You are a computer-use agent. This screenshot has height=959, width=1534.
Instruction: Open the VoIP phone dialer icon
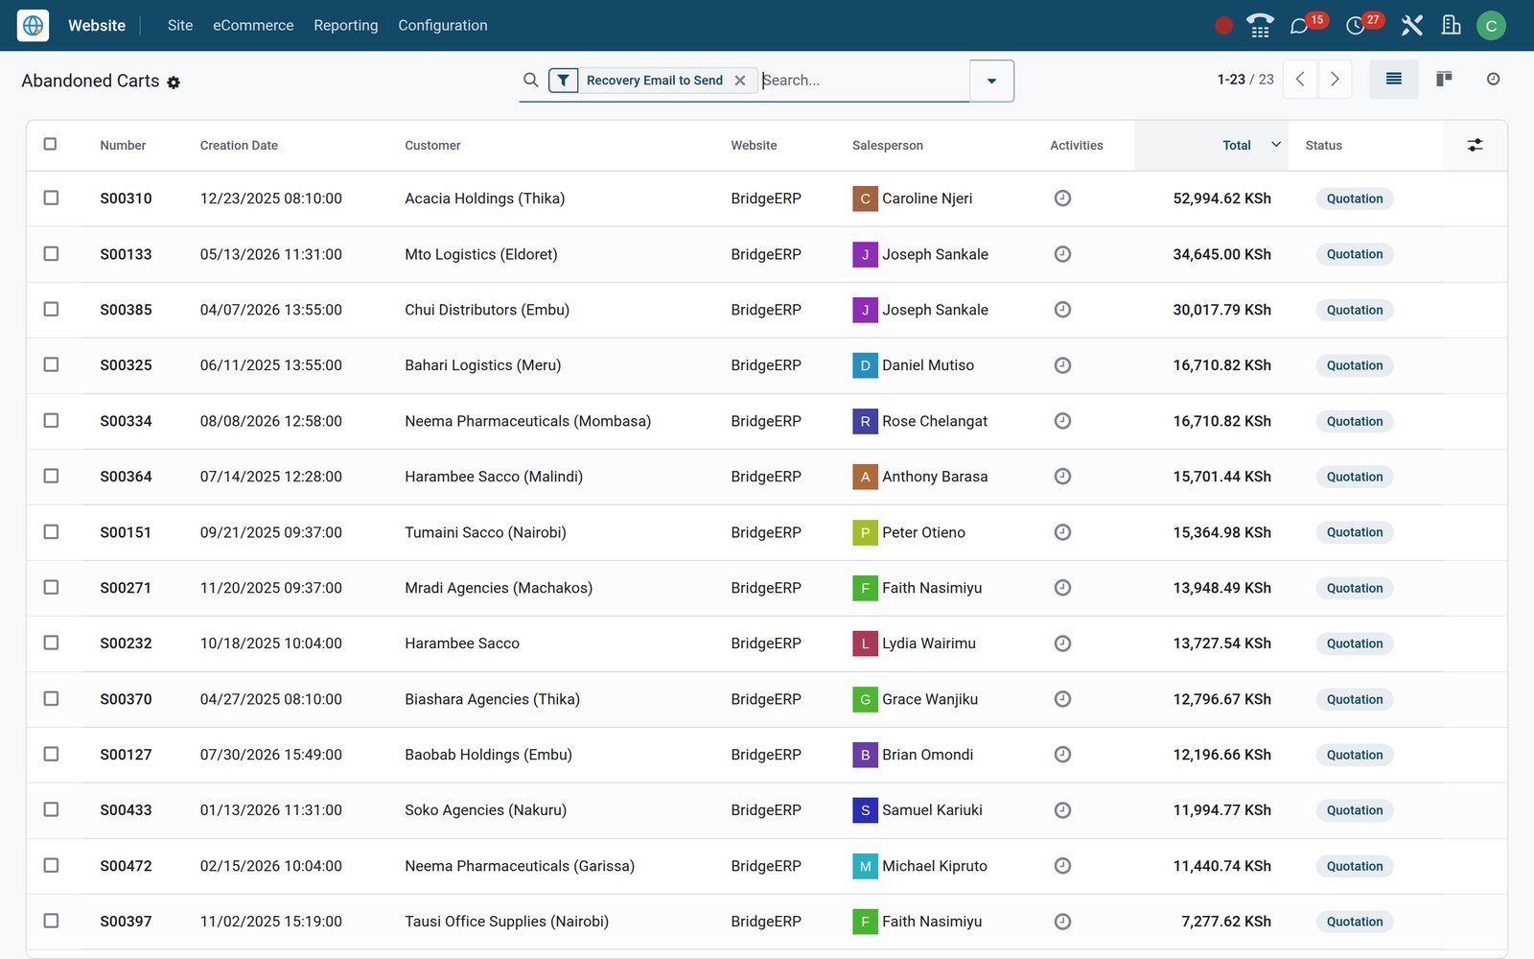click(x=1260, y=26)
